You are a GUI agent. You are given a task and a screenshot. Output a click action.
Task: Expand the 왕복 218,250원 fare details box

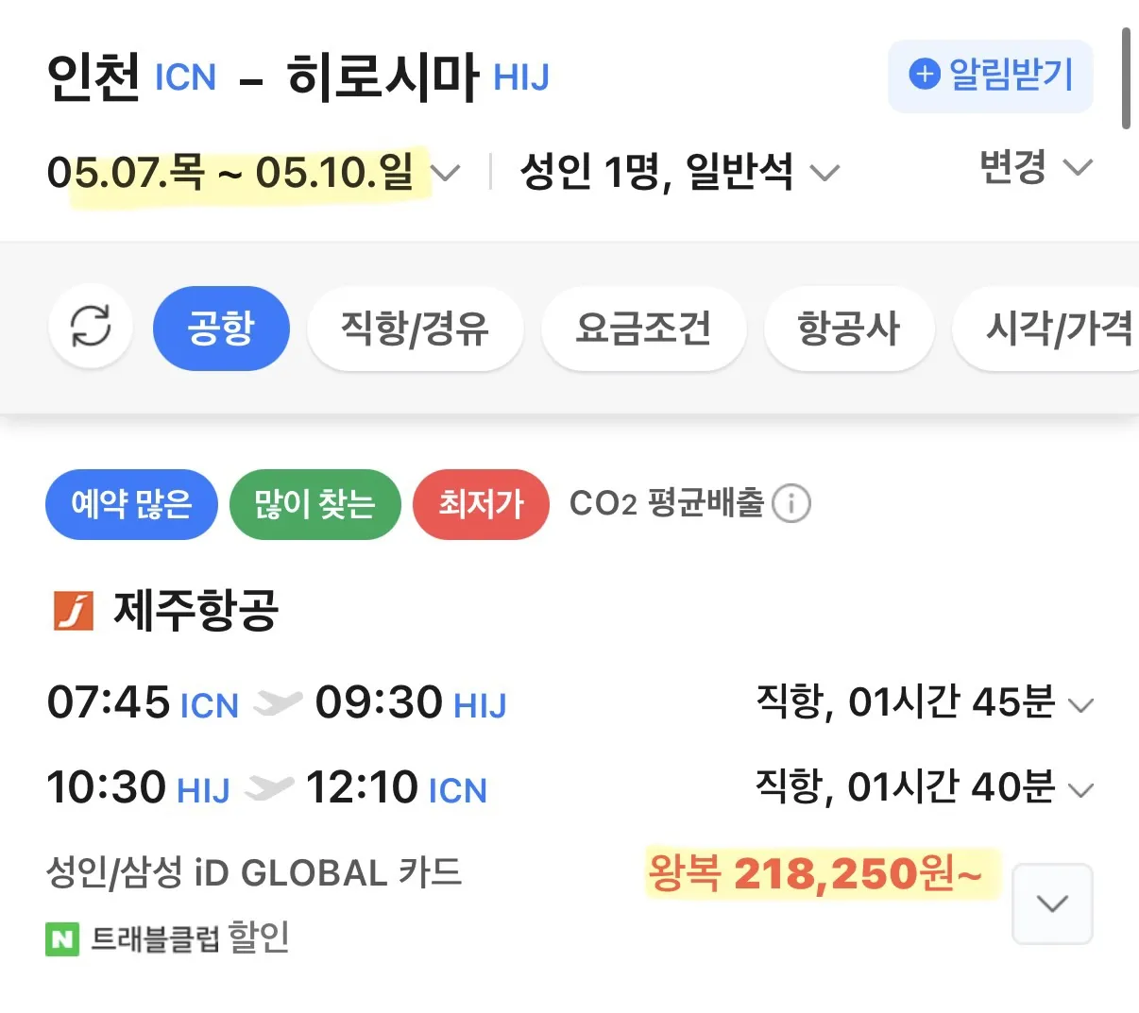1052,903
